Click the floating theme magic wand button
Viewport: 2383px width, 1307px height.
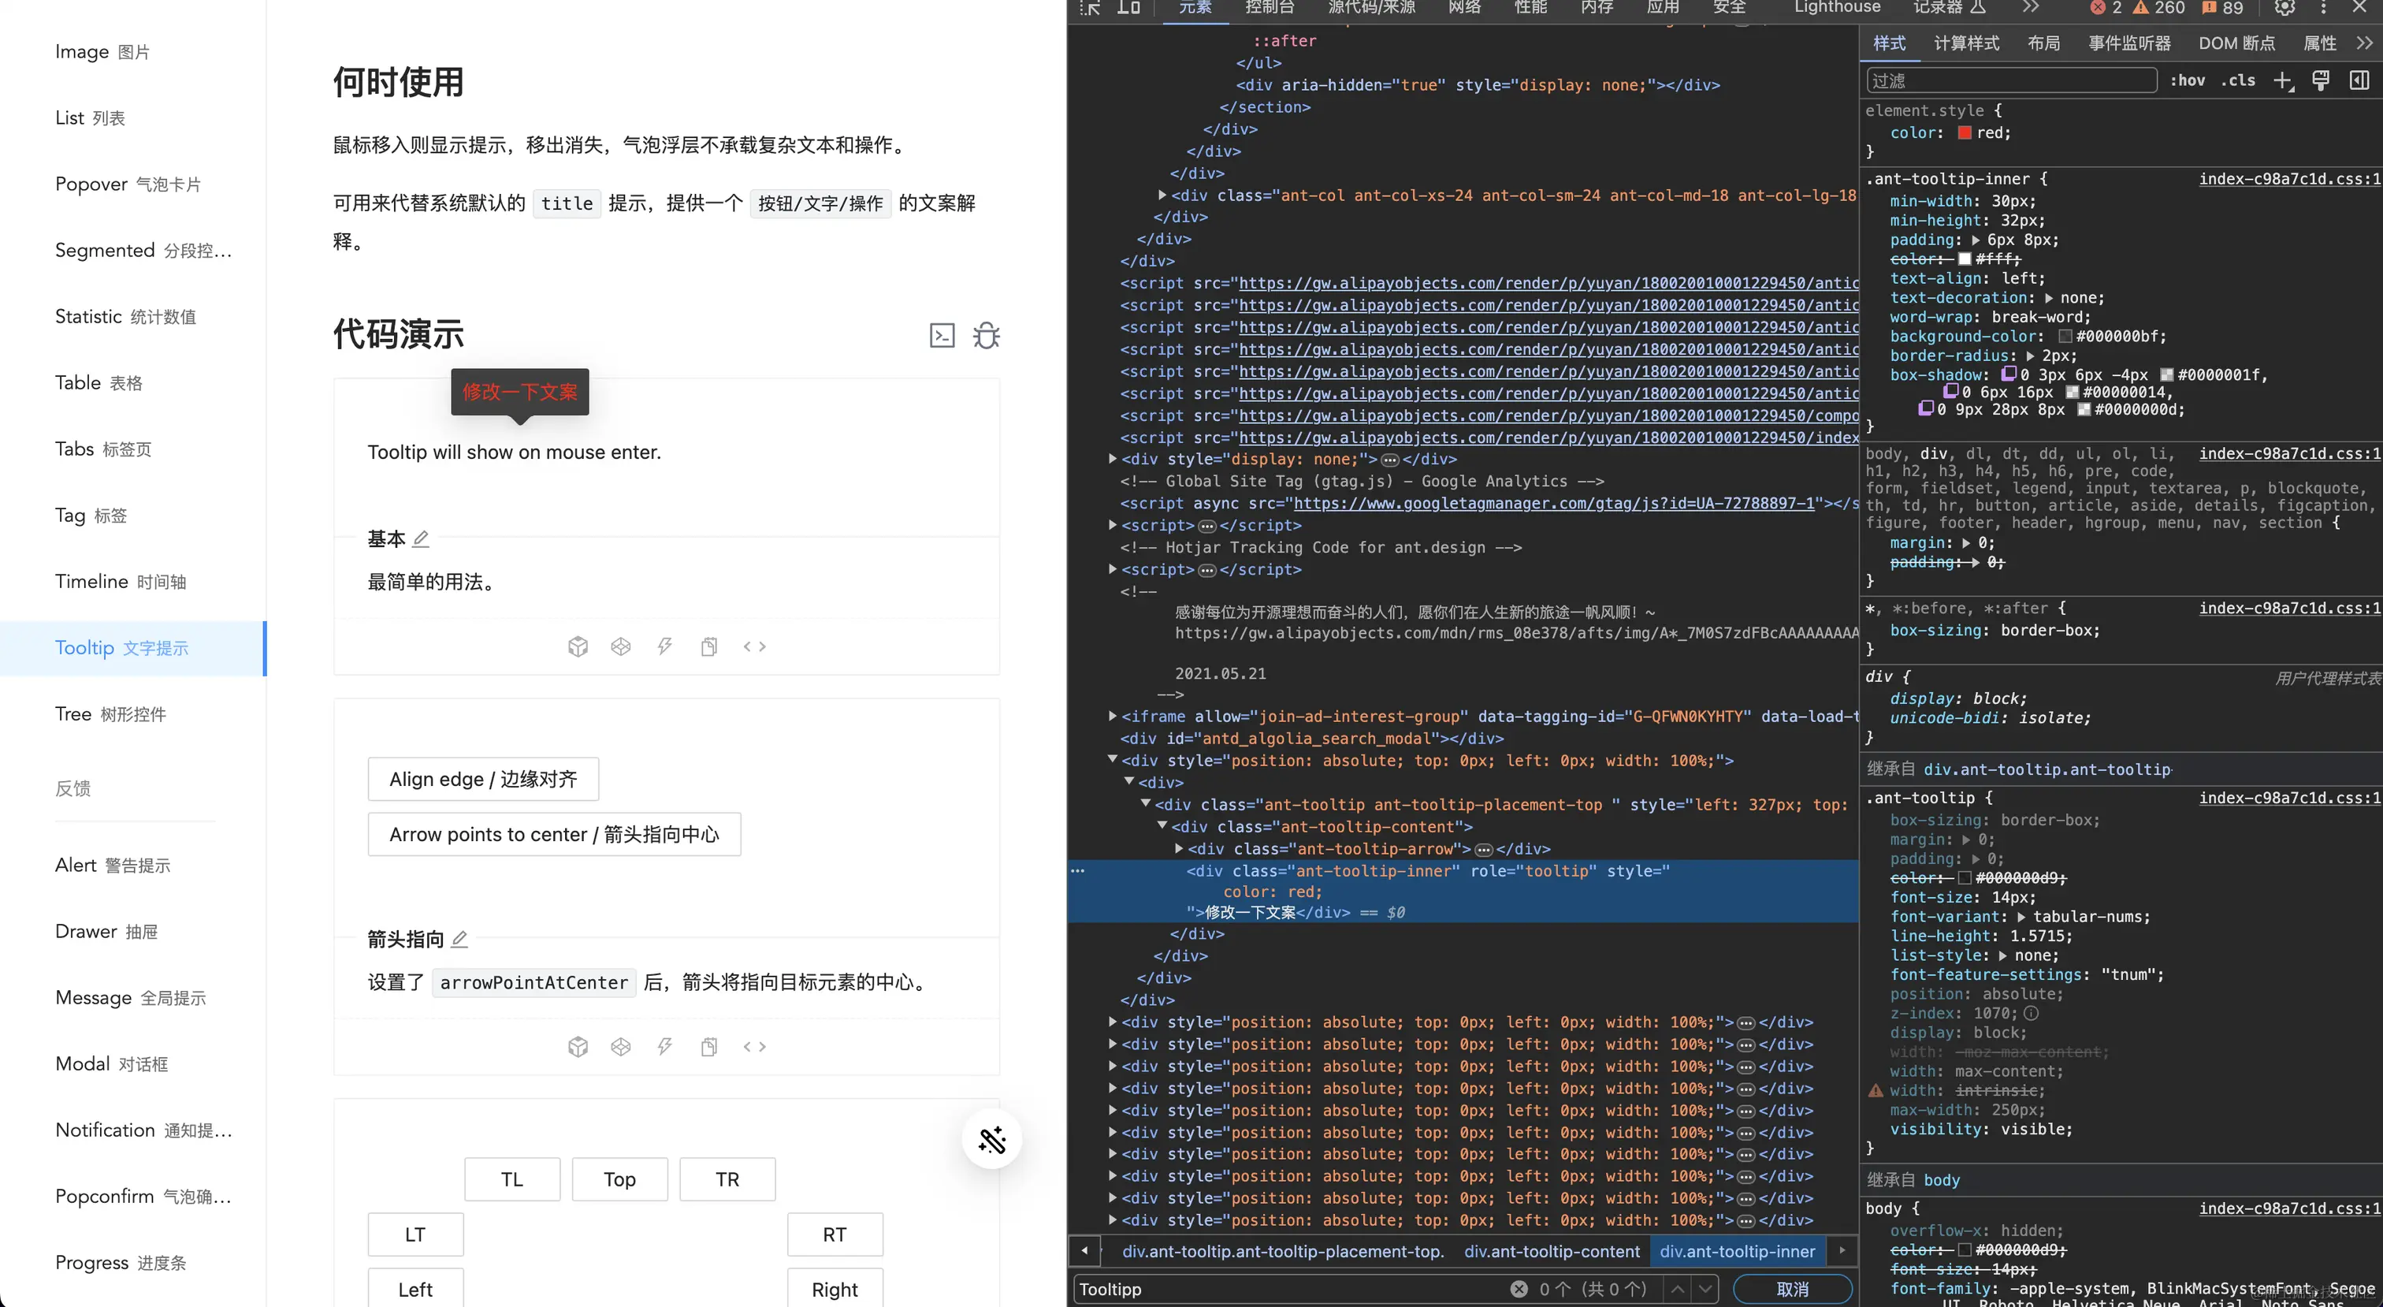(991, 1139)
